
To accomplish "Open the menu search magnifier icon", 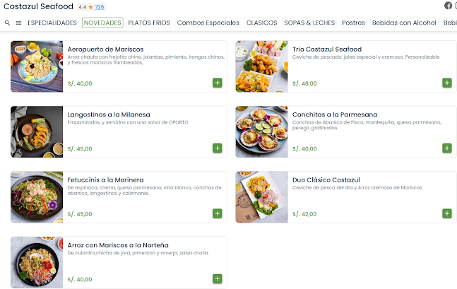I will [x=8, y=23].
